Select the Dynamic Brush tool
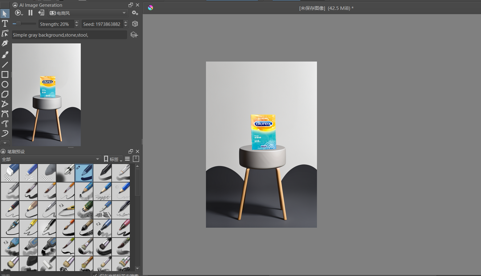 click(5, 134)
